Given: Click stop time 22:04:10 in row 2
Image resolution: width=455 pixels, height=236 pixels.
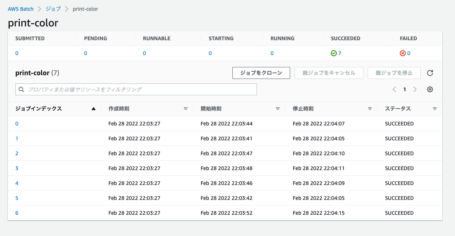Looking at the screenshot, I should (318, 153).
